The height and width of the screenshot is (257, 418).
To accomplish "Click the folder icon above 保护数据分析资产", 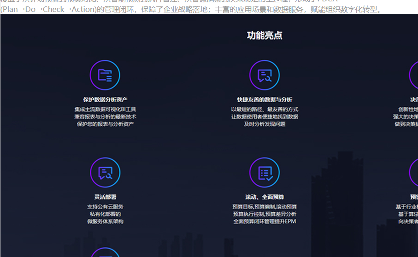I will point(105,75).
